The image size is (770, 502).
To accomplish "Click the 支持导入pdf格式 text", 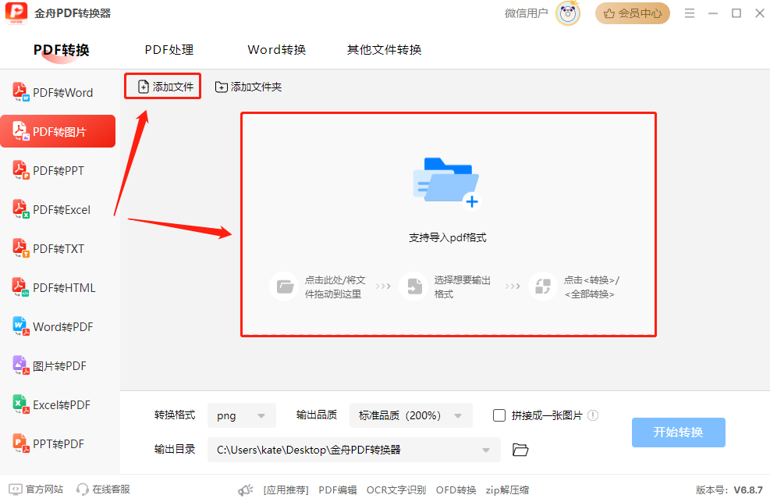I will point(448,238).
